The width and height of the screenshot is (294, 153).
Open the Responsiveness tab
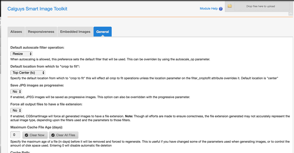tap(41, 32)
